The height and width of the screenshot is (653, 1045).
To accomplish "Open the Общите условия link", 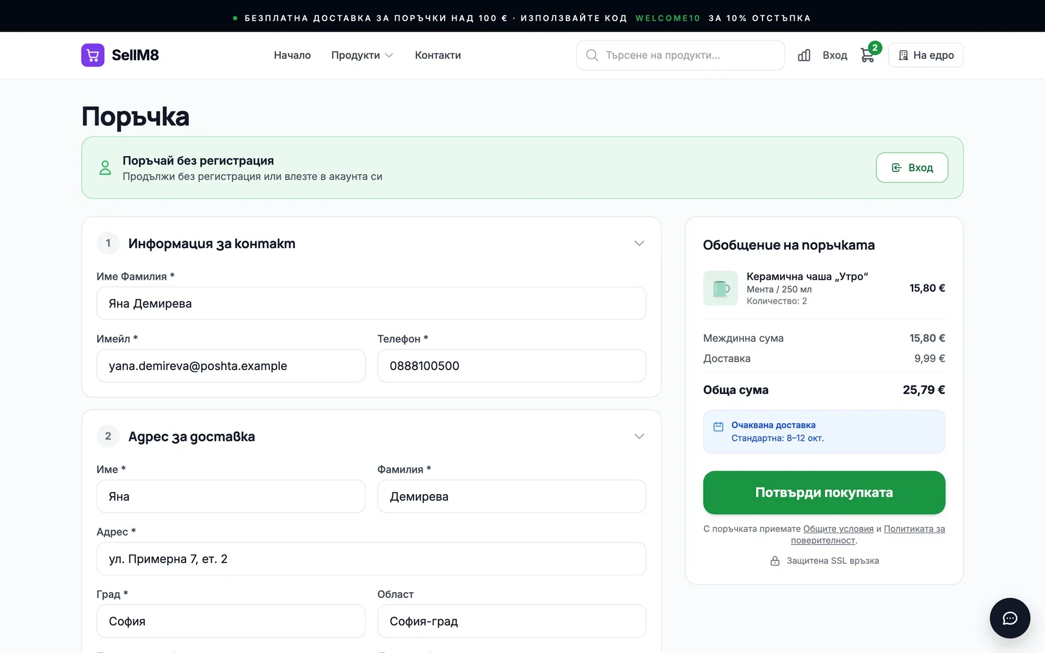I will (x=838, y=528).
